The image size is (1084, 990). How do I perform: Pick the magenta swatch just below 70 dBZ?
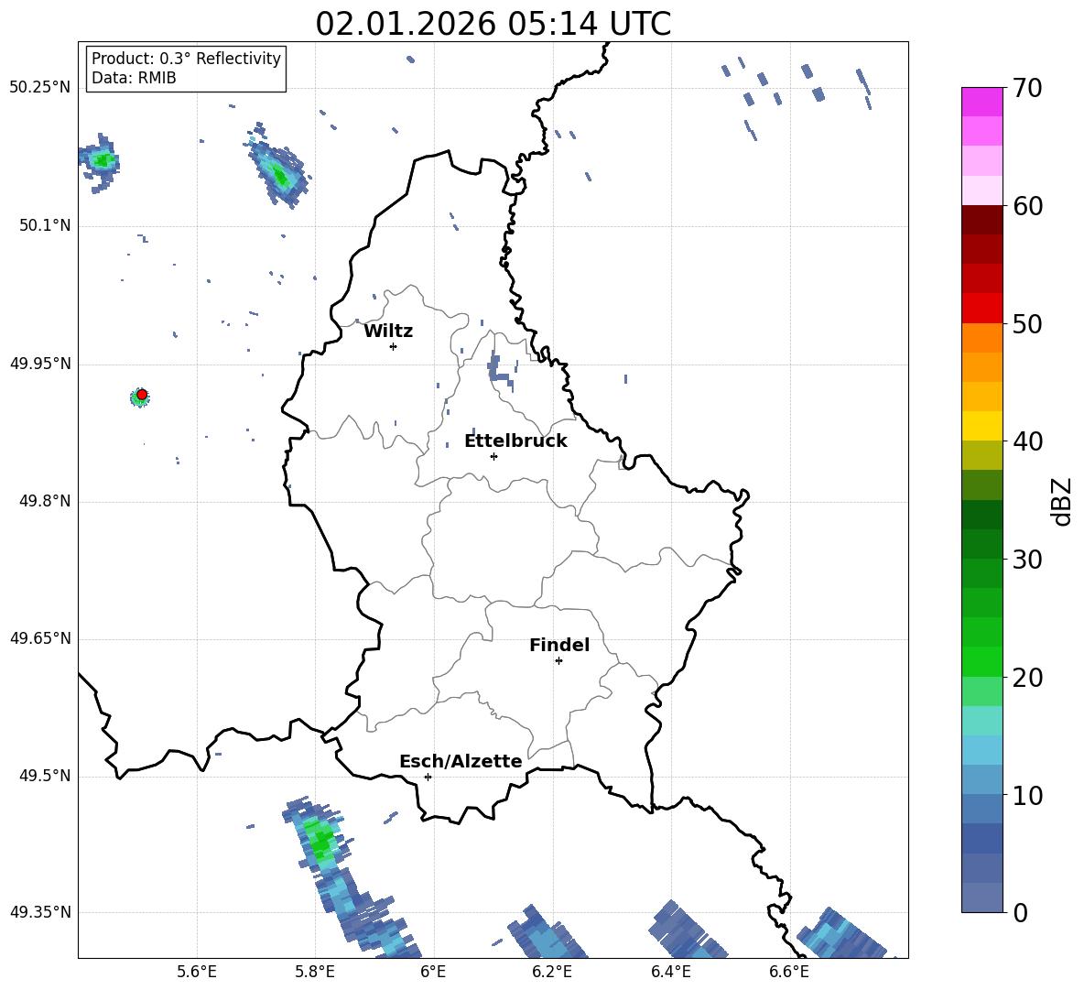[x=981, y=102]
